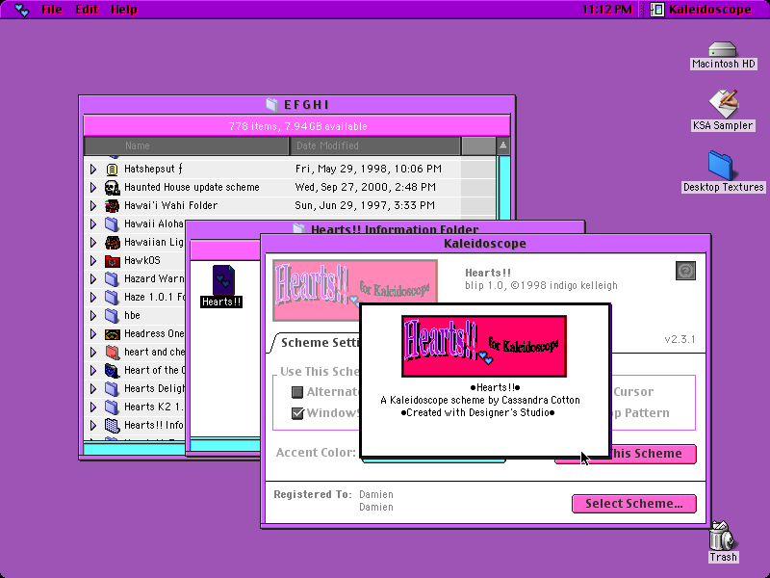This screenshot has height=578, width=770.
Task: Select the Heart of the C item icon
Action: point(112,371)
